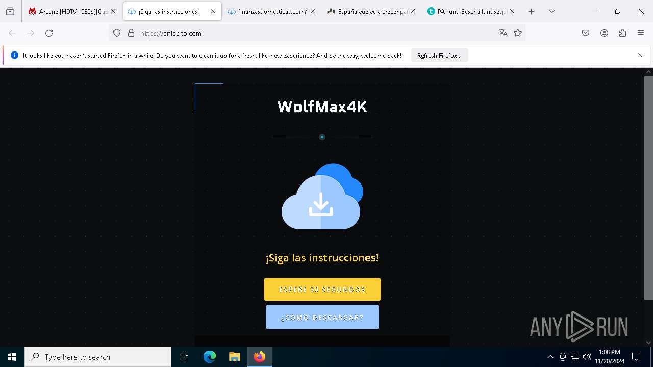
Task: Click the Refresh Firefox... button
Action: (x=439, y=56)
